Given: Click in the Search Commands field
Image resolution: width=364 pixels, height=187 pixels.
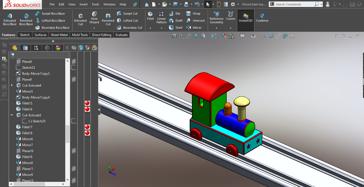Looking at the screenshot, I should (x=294, y=4).
